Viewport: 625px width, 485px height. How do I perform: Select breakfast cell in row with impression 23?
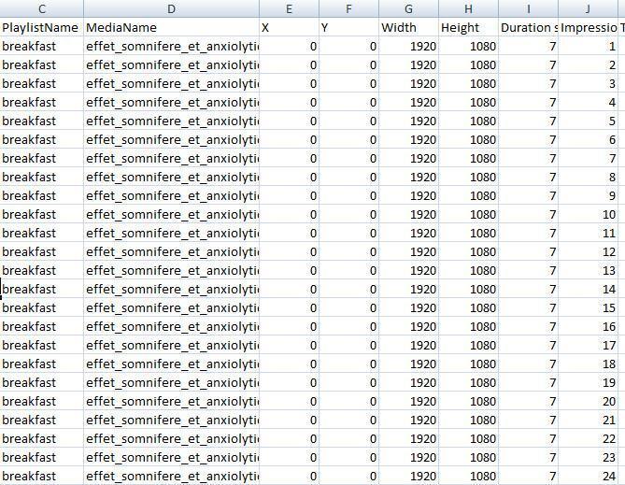(42, 457)
